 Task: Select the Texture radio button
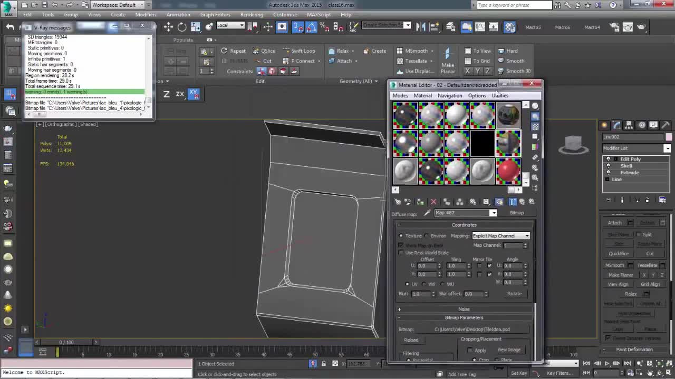coord(401,236)
